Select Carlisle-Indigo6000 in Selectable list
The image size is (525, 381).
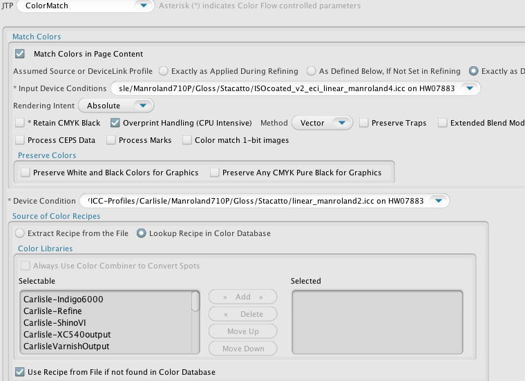click(68, 300)
